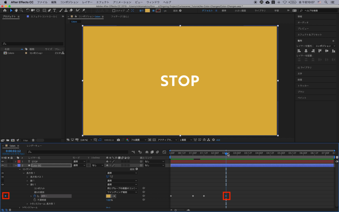The width and height of the screenshot is (339, 212).
Task: Select the Horizontal Type tool
Action: (55, 11)
